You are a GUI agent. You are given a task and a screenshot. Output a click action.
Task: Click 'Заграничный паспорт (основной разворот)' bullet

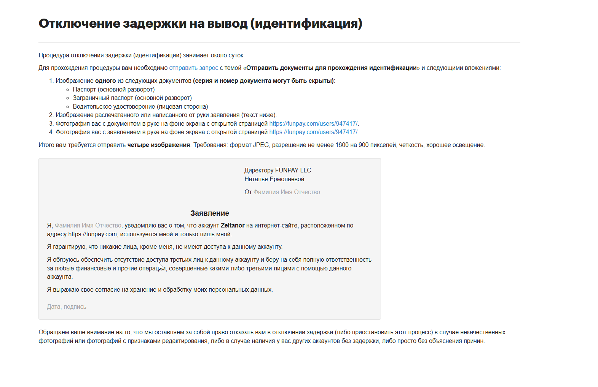[x=132, y=98]
